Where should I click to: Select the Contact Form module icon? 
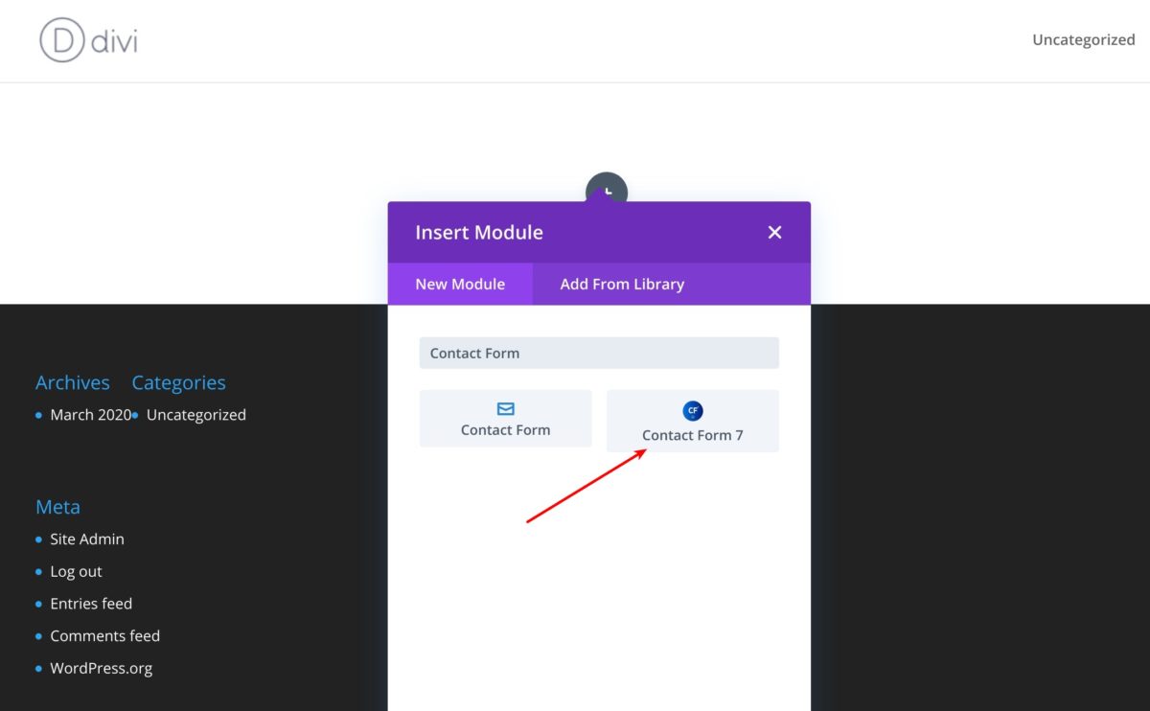coord(505,418)
